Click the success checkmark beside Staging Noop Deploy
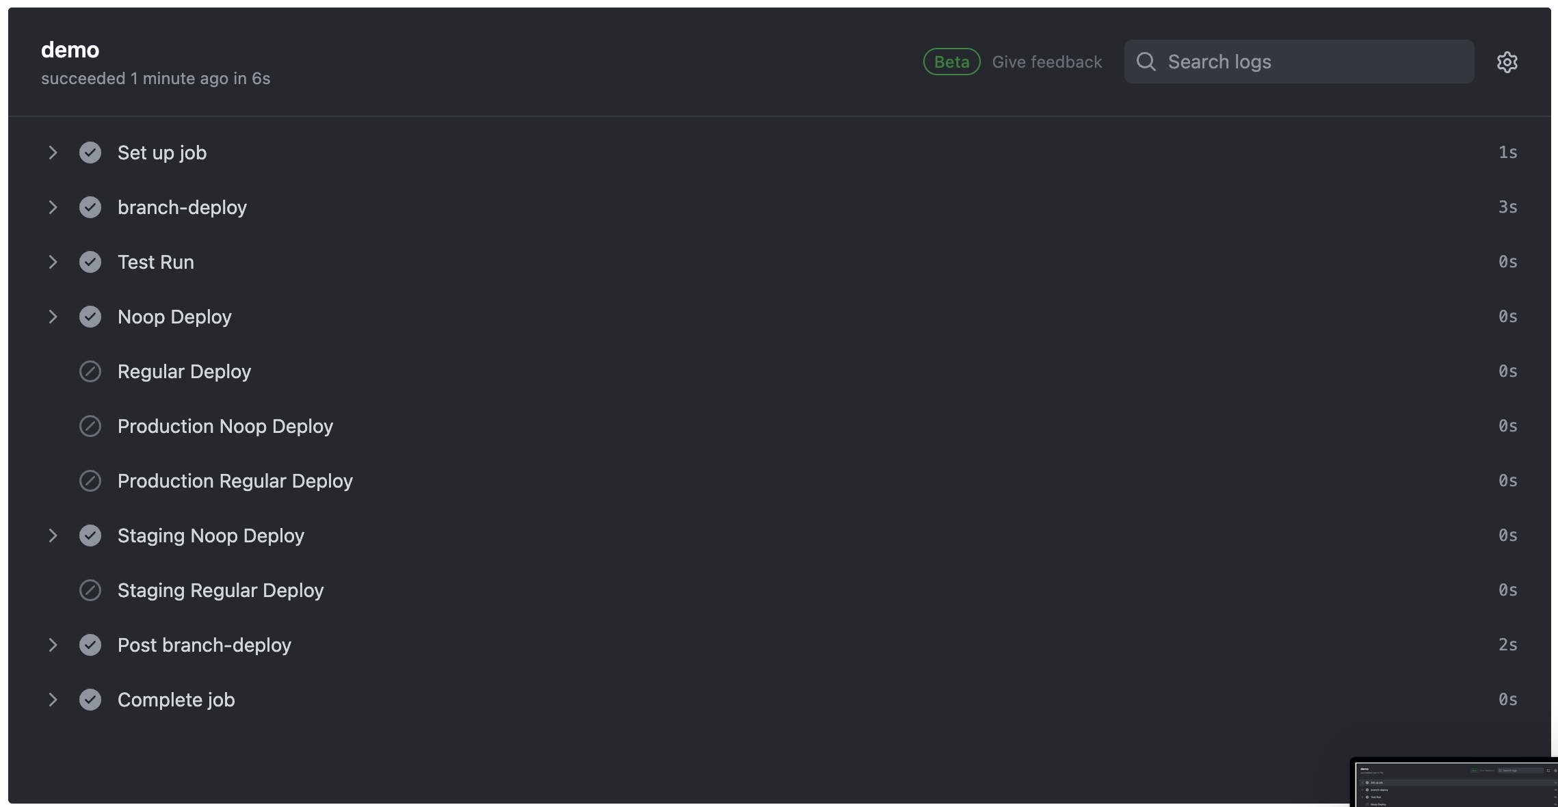Image resolution: width=1558 pixels, height=807 pixels. pos(90,535)
